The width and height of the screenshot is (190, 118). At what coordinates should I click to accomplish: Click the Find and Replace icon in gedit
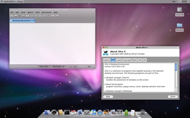[57, 16]
